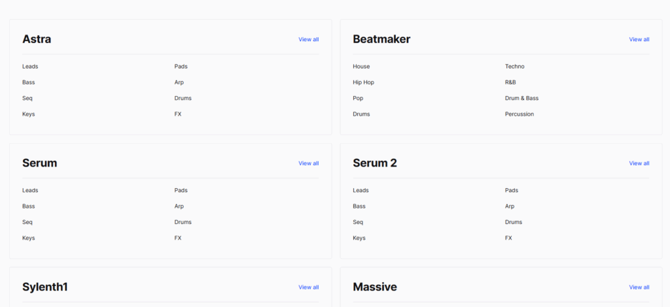This screenshot has height=307, width=670.
Task: Select Pads in the Serum card
Action: pyautogui.click(x=181, y=191)
